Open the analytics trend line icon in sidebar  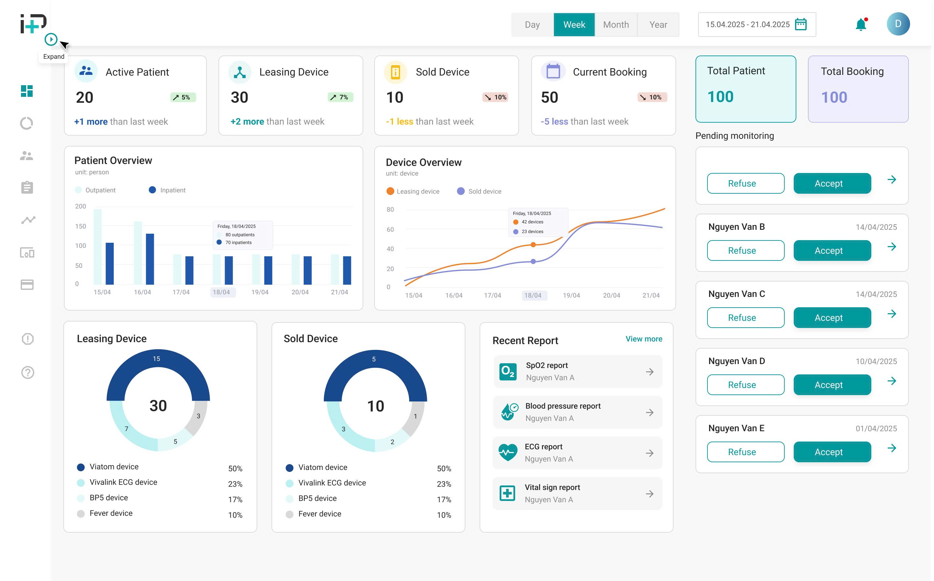click(x=28, y=220)
